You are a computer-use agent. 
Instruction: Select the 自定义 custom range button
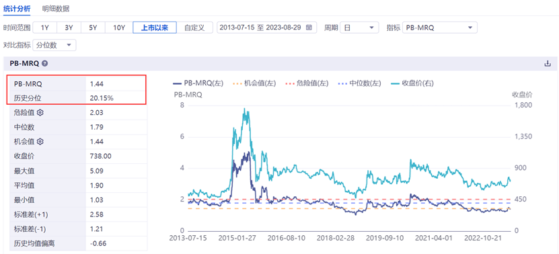click(x=194, y=28)
